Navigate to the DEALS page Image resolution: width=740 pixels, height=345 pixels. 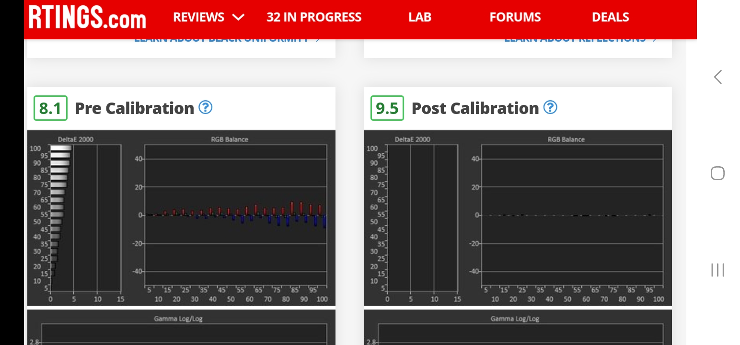point(610,18)
